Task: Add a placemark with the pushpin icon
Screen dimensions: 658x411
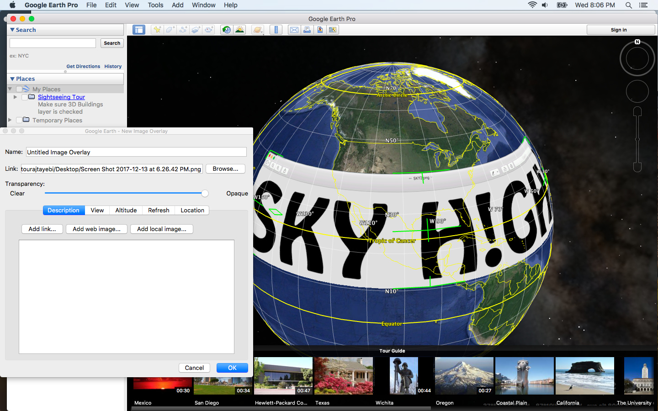Action: (x=157, y=30)
